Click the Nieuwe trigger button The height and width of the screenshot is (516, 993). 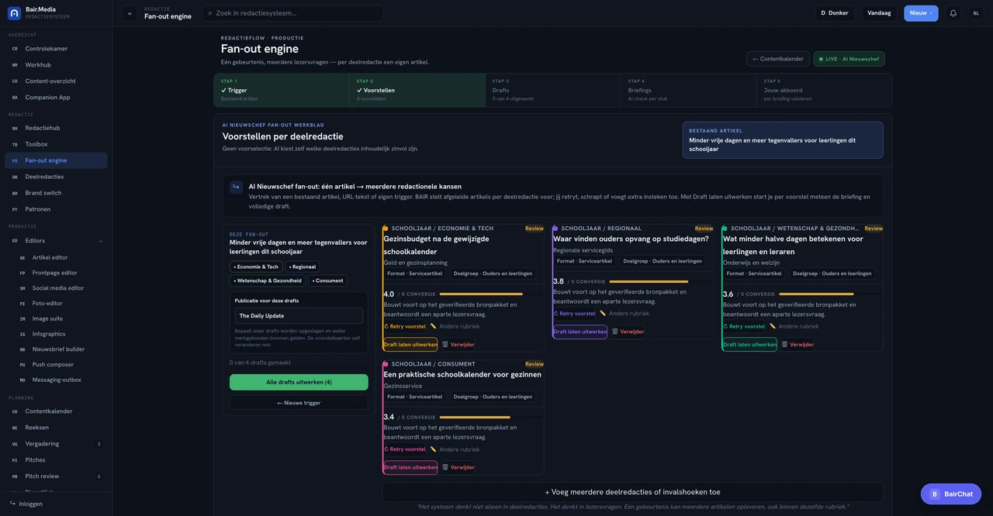click(x=299, y=403)
